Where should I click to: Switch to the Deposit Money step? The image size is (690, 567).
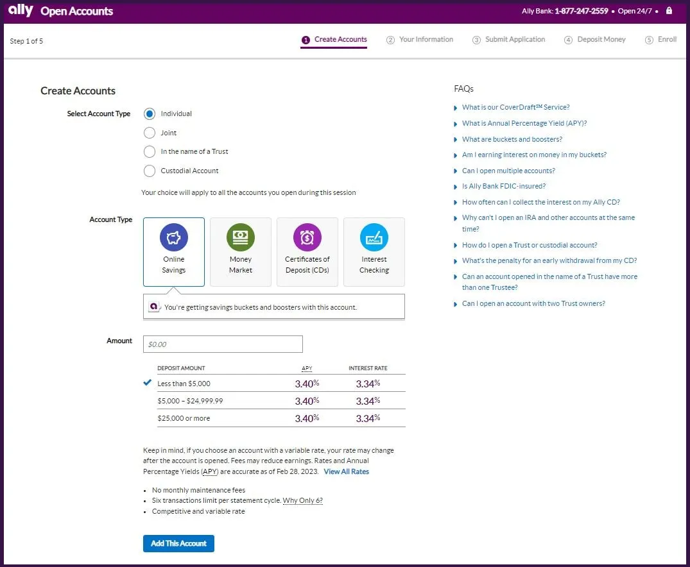click(601, 40)
